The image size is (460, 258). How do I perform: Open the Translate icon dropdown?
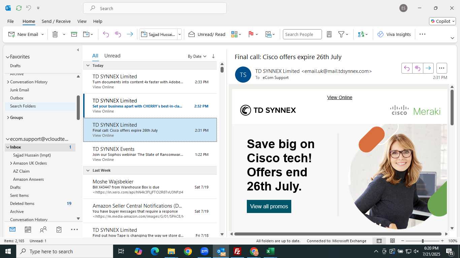tap(363, 34)
